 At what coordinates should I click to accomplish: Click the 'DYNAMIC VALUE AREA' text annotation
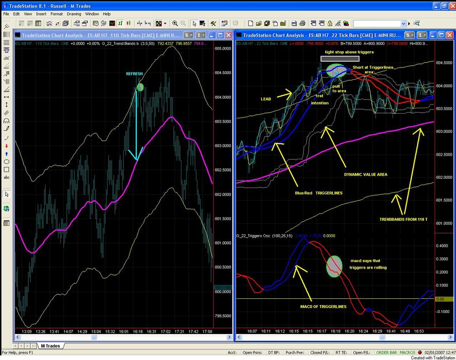point(366,174)
